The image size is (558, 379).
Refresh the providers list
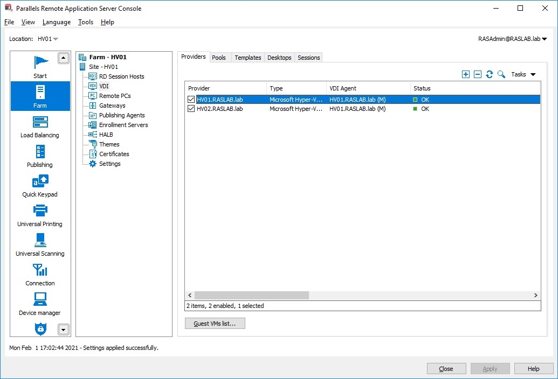tap(489, 74)
